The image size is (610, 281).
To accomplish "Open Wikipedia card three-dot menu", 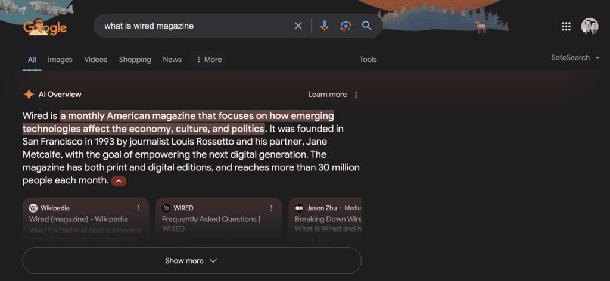I will (138, 208).
